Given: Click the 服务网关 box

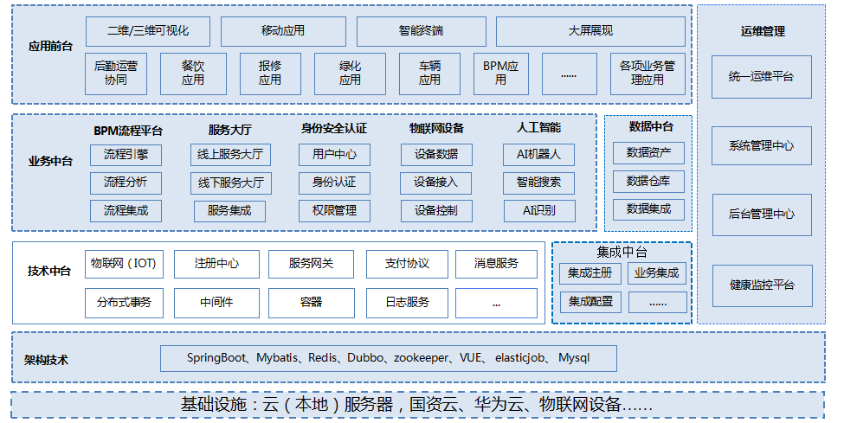Looking at the screenshot, I should (x=311, y=264).
